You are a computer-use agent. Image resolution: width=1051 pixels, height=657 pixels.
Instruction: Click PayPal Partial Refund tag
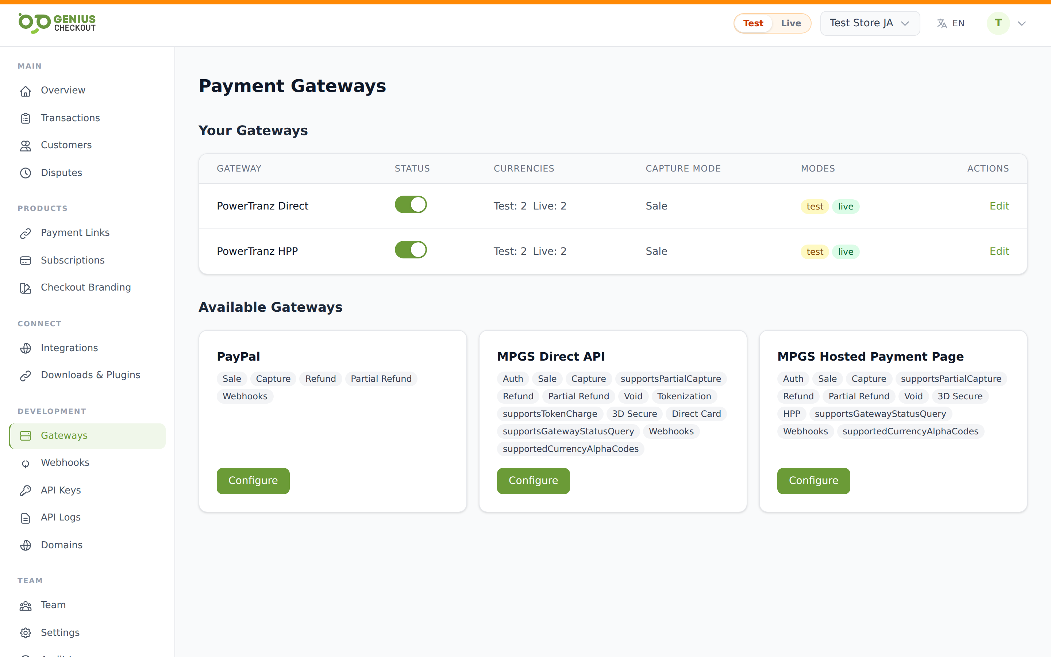(x=381, y=379)
